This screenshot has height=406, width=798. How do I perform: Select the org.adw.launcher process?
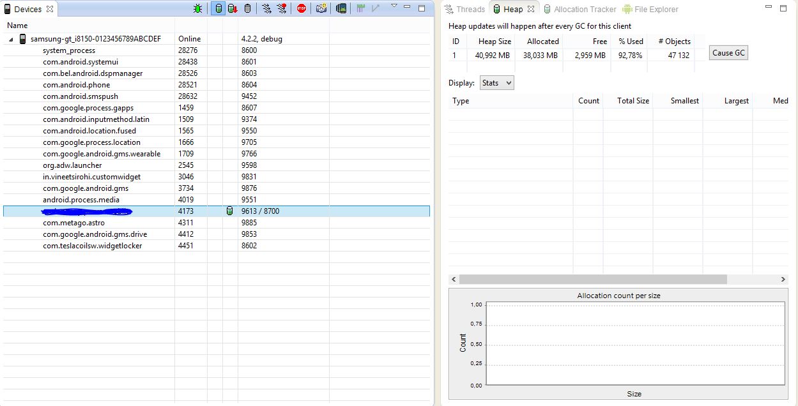tap(217, 165)
